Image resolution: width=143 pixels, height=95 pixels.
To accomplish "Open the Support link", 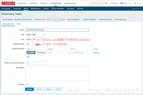I will pos(114,3).
